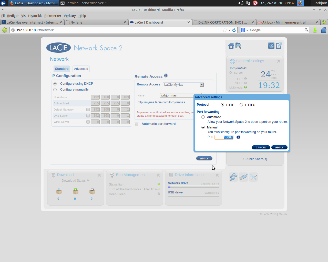The width and height of the screenshot is (328, 262).
Task: Open Fil menu
Action: click(3, 16)
